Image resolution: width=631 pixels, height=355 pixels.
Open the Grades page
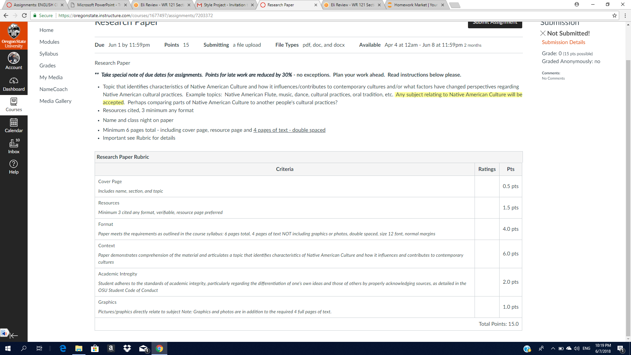[x=47, y=65]
